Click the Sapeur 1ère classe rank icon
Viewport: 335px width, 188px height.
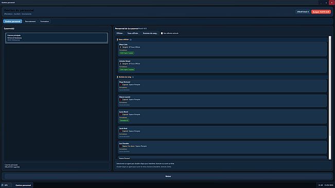pyautogui.click(x=120, y=146)
